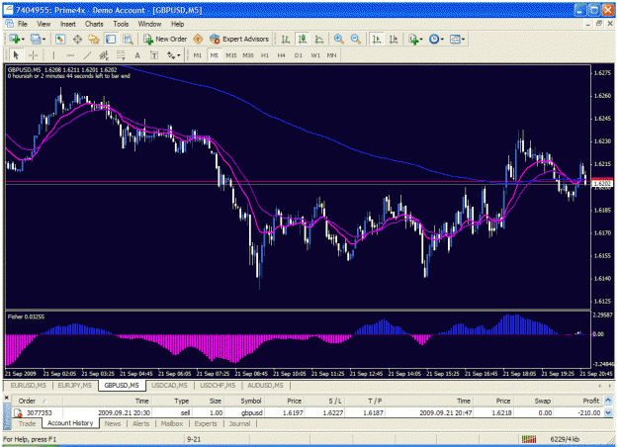Select the Equidistant Channel tool

(x=104, y=55)
